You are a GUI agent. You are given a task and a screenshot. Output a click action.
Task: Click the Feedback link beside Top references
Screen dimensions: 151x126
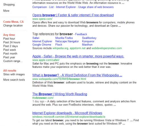[x=81, y=34]
